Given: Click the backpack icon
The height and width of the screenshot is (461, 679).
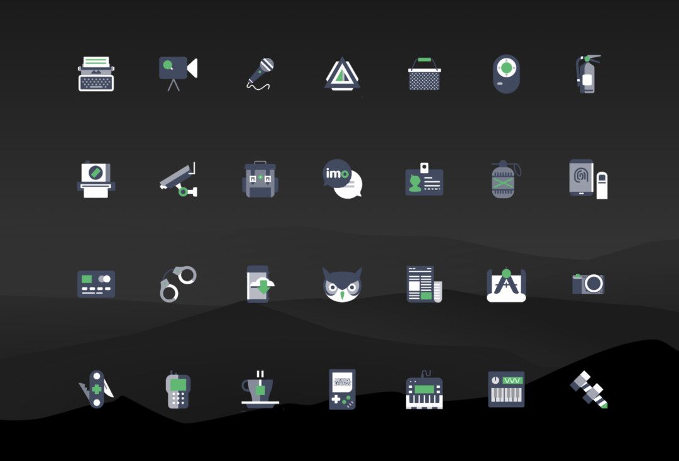Looking at the screenshot, I should pos(260,179).
